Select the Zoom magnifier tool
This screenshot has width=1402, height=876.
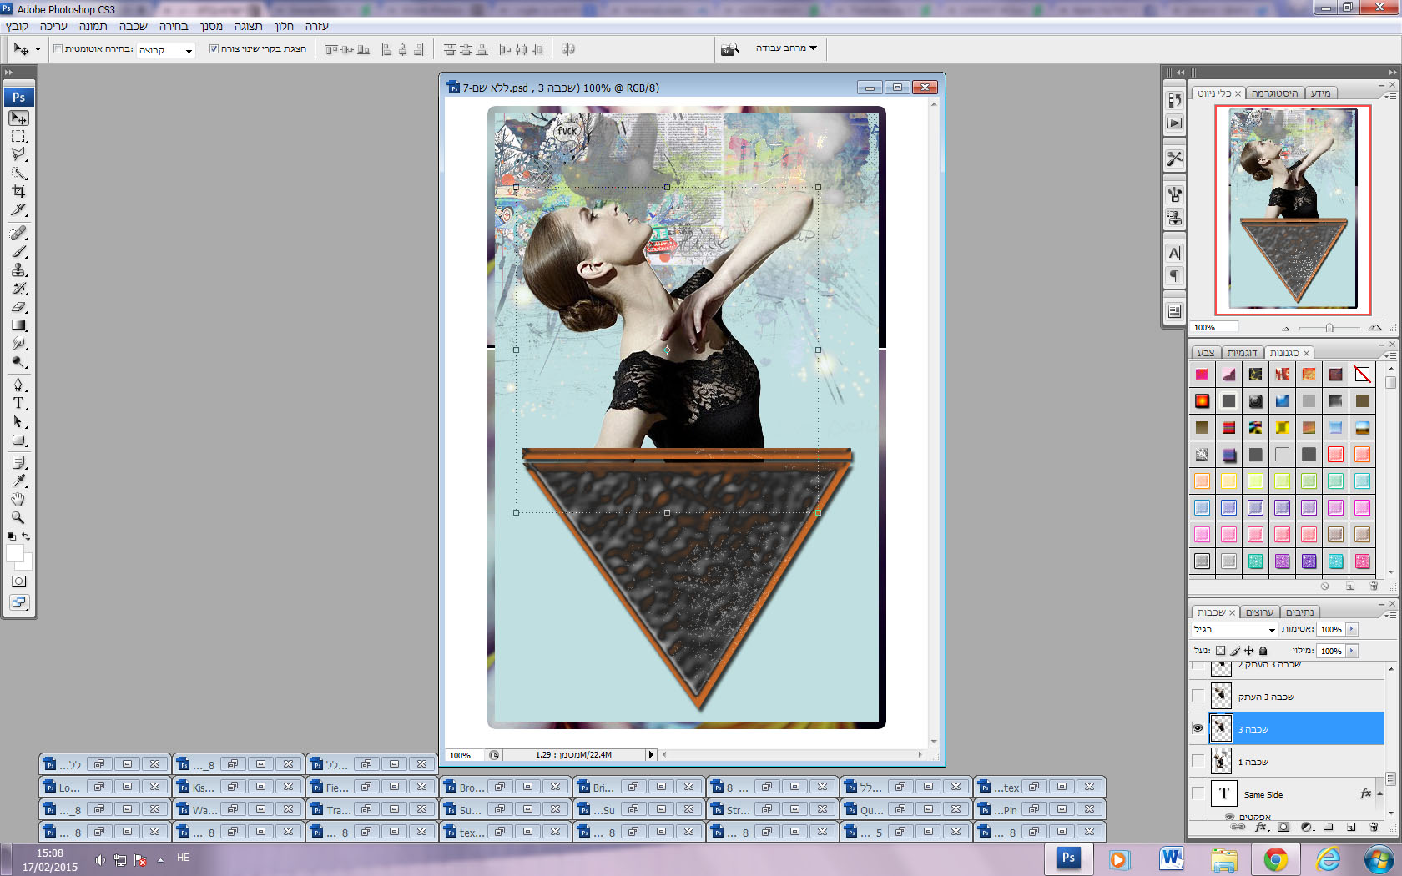(x=18, y=517)
